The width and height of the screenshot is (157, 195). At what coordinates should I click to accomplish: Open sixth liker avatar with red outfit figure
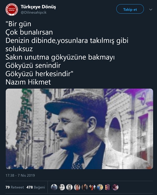[x=92, y=187]
